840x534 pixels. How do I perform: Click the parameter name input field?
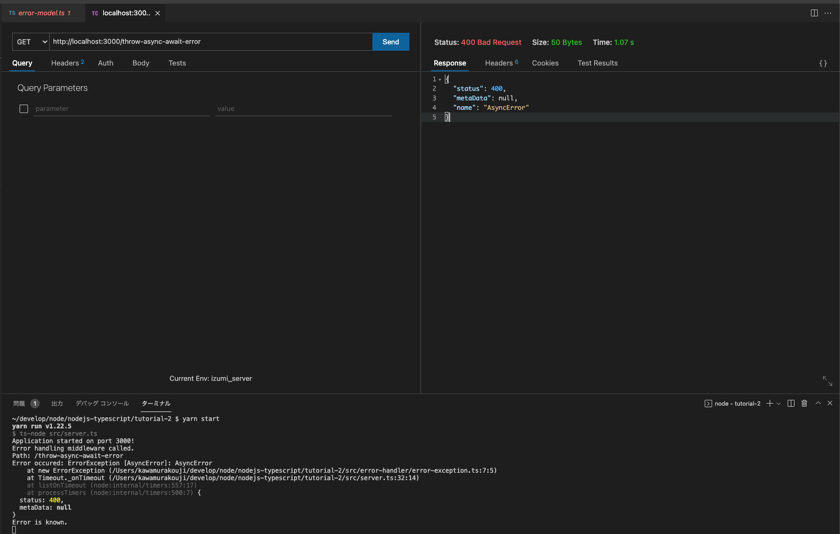click(122, 109)
